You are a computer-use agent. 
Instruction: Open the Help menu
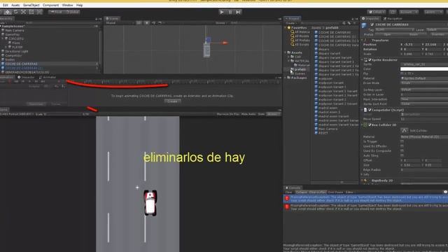79,5
